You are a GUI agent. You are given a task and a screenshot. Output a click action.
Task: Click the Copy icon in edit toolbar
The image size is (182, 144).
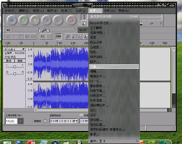[x=15, y=37]
